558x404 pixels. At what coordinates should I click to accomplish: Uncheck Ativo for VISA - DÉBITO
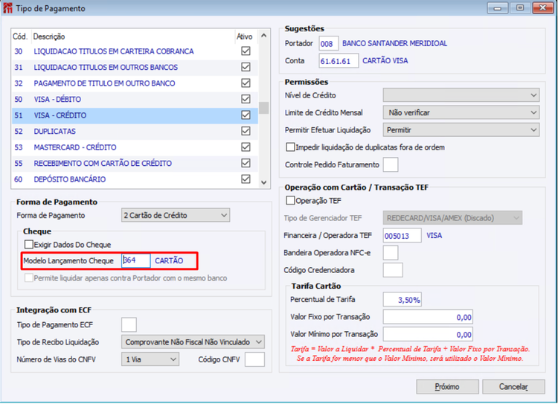[246, 99]
